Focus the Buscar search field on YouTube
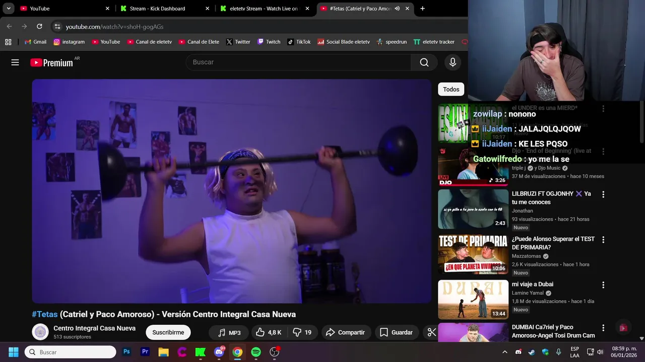 [298, 62]
